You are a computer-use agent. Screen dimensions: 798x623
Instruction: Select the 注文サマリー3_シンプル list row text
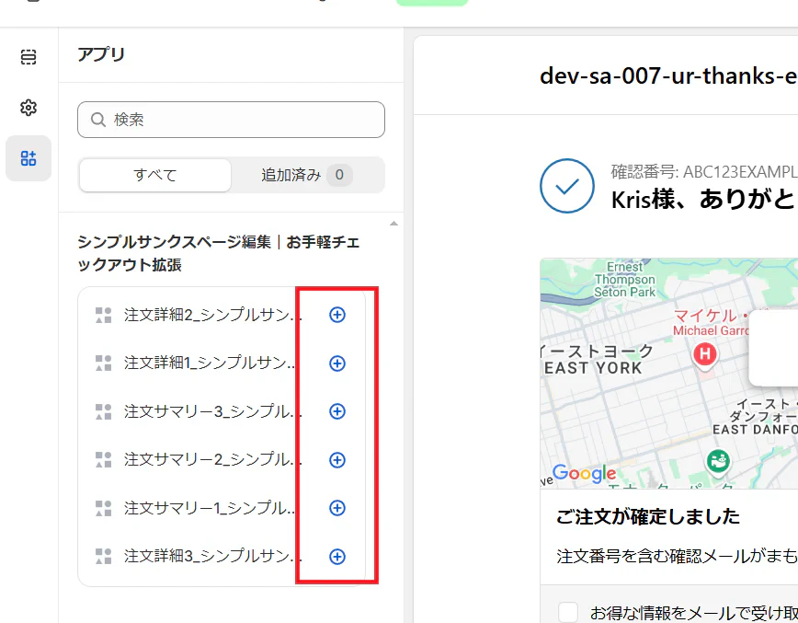point(212,411)
